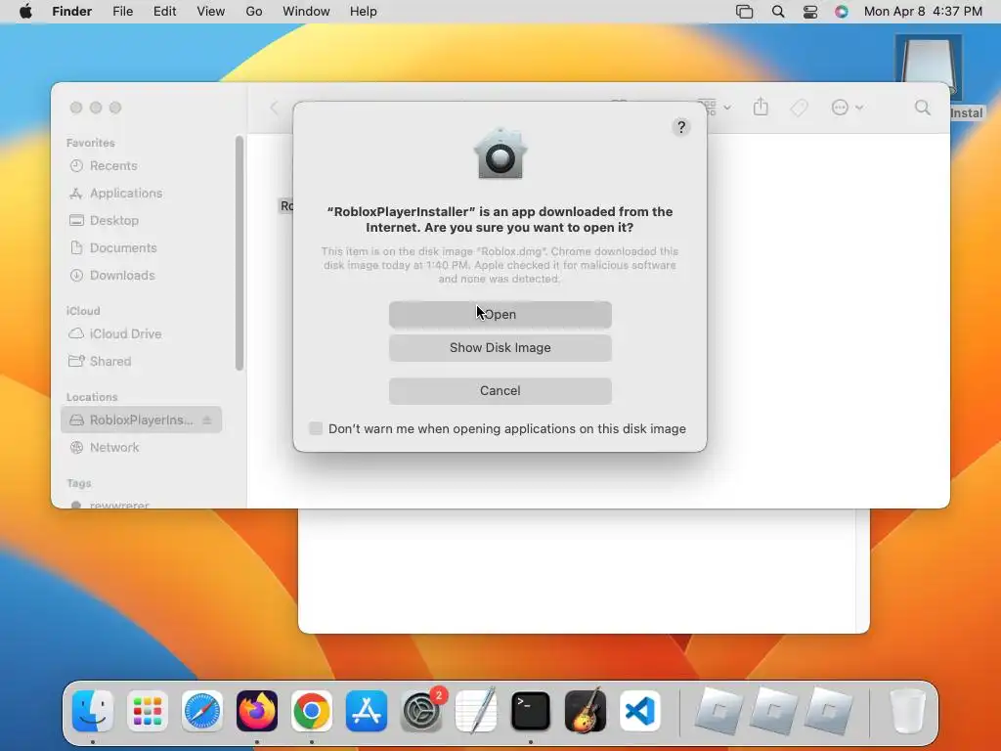This screenshot has width=1001, height=751.
Task: Open Spotlight search in menu bar
Action: pyautogui.click(x=777, y=12)
